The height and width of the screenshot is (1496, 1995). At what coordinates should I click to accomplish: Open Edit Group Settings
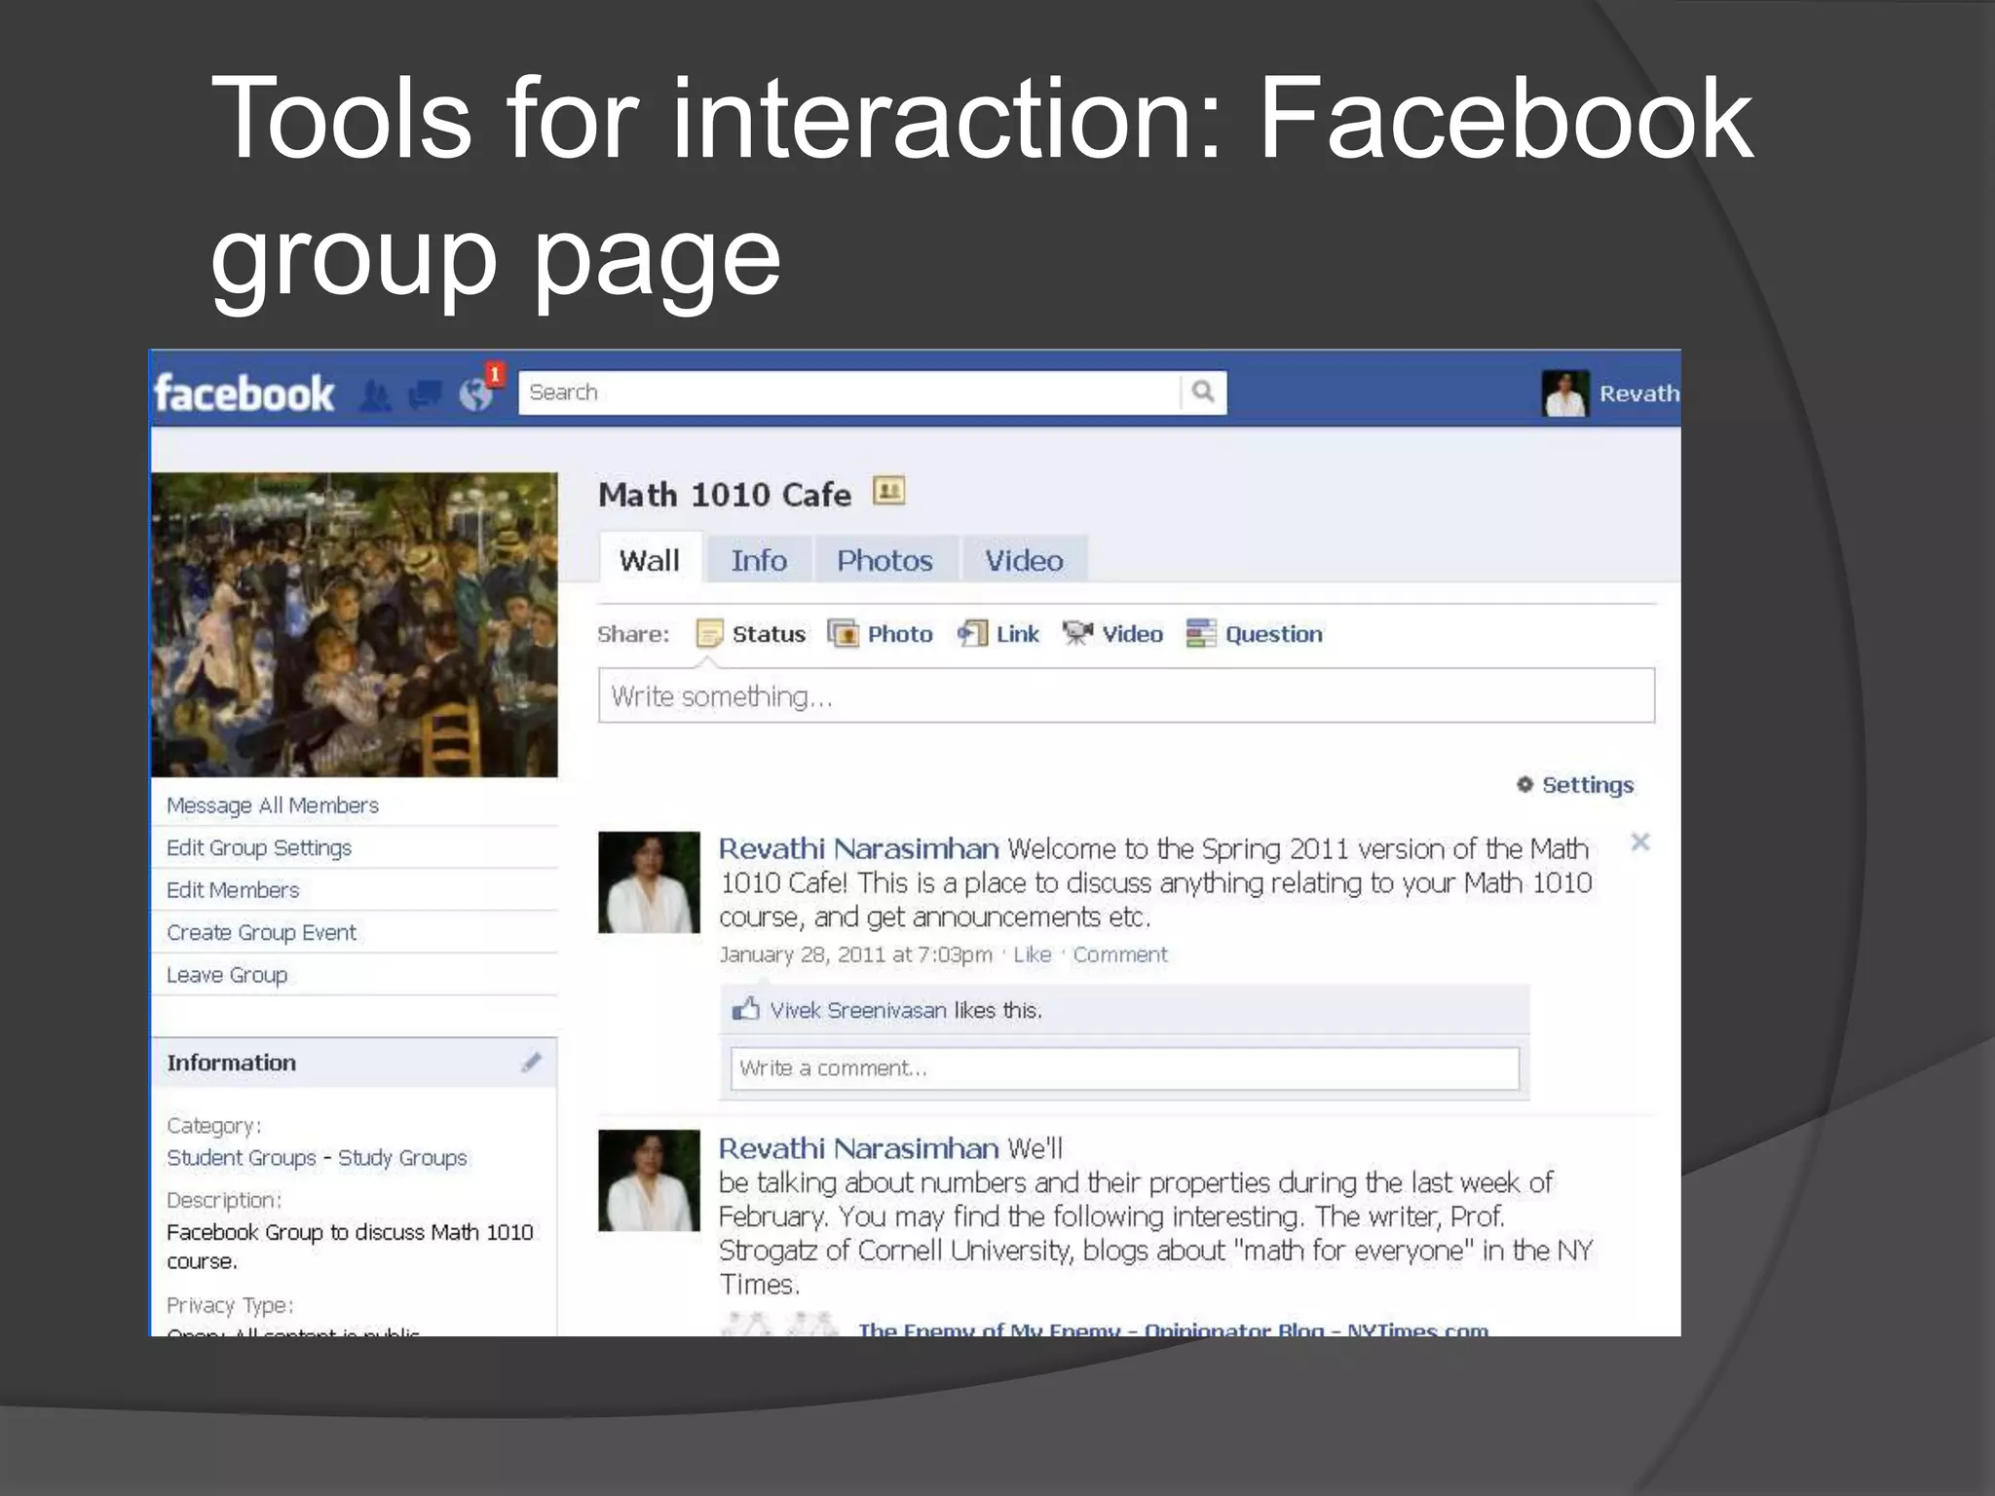click(x=259, y=847)
